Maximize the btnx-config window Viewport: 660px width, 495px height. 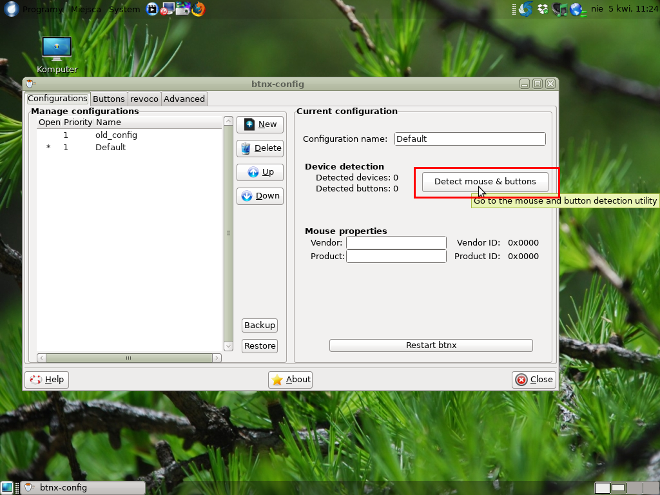pos(538,84)
